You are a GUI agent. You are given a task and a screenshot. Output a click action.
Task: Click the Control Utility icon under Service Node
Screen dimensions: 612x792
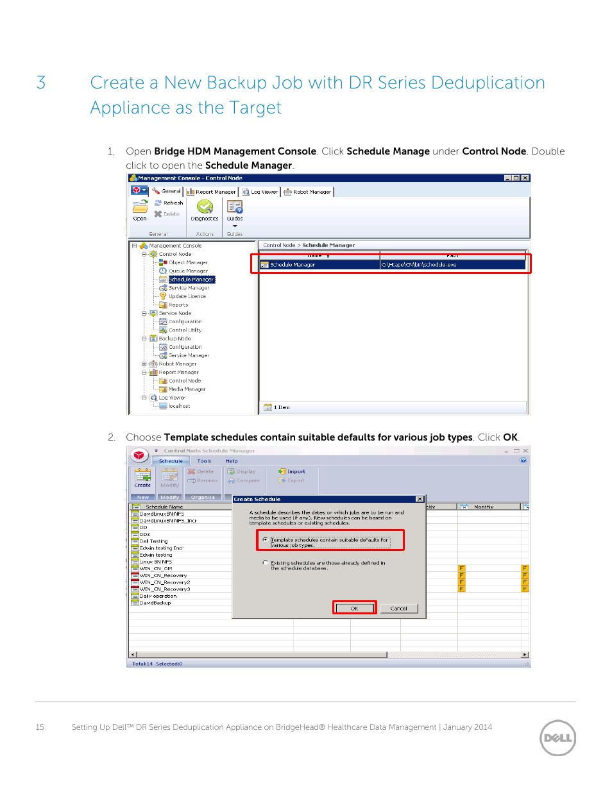pyautogui.click(x=163, y=330)
